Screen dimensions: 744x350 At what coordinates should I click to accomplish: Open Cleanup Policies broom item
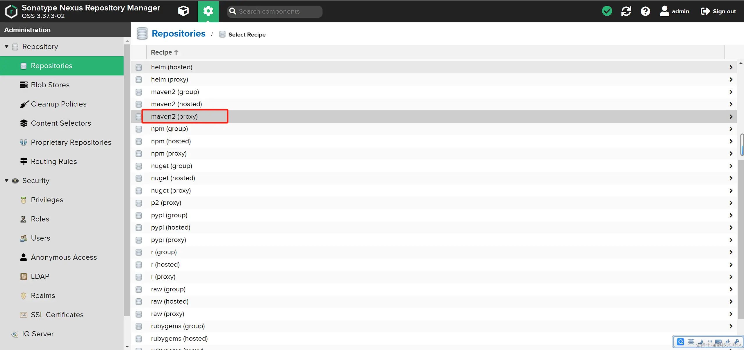tap(59, 104)
